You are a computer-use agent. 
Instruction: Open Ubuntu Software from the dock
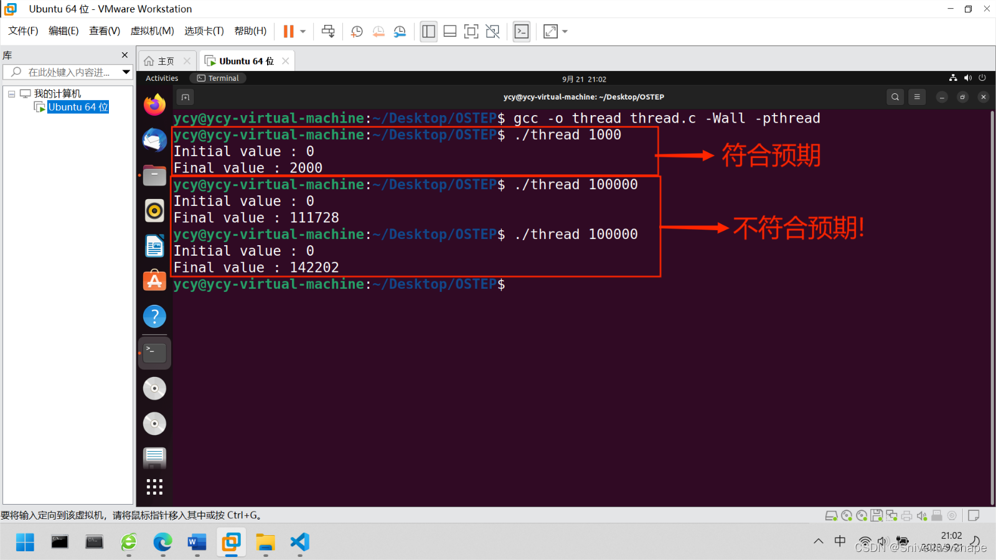[154, 280]
